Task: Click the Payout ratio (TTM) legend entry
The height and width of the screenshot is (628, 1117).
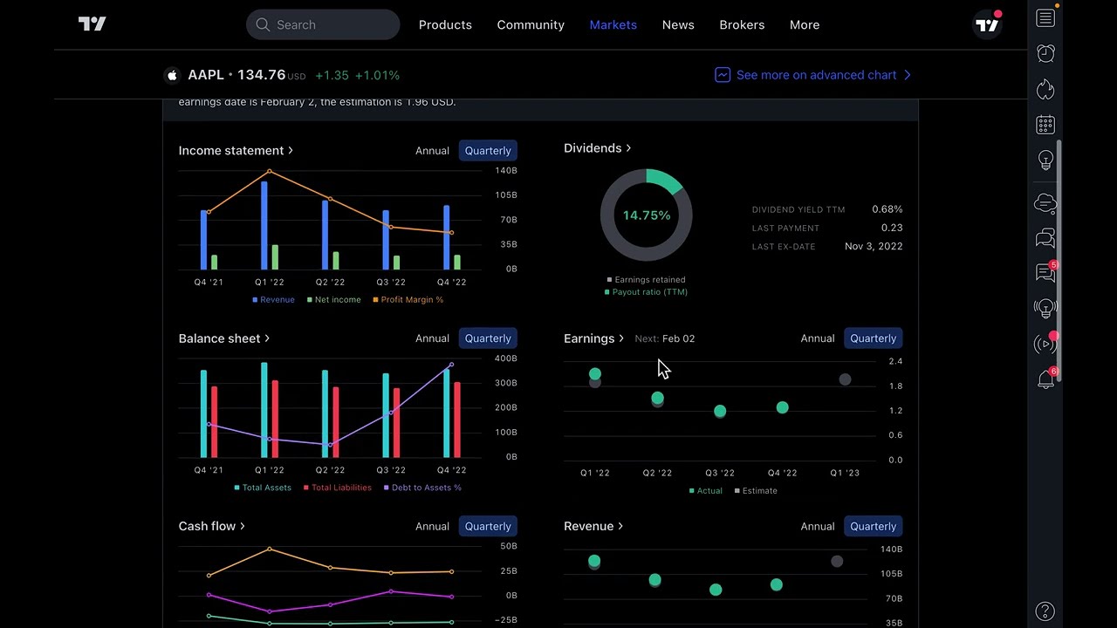Action: [647, 292]
